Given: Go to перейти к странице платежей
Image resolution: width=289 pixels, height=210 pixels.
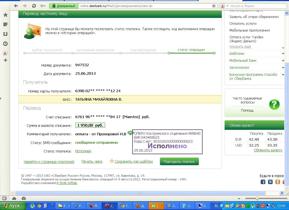Looking at the screenshot, I should (49, 162).
